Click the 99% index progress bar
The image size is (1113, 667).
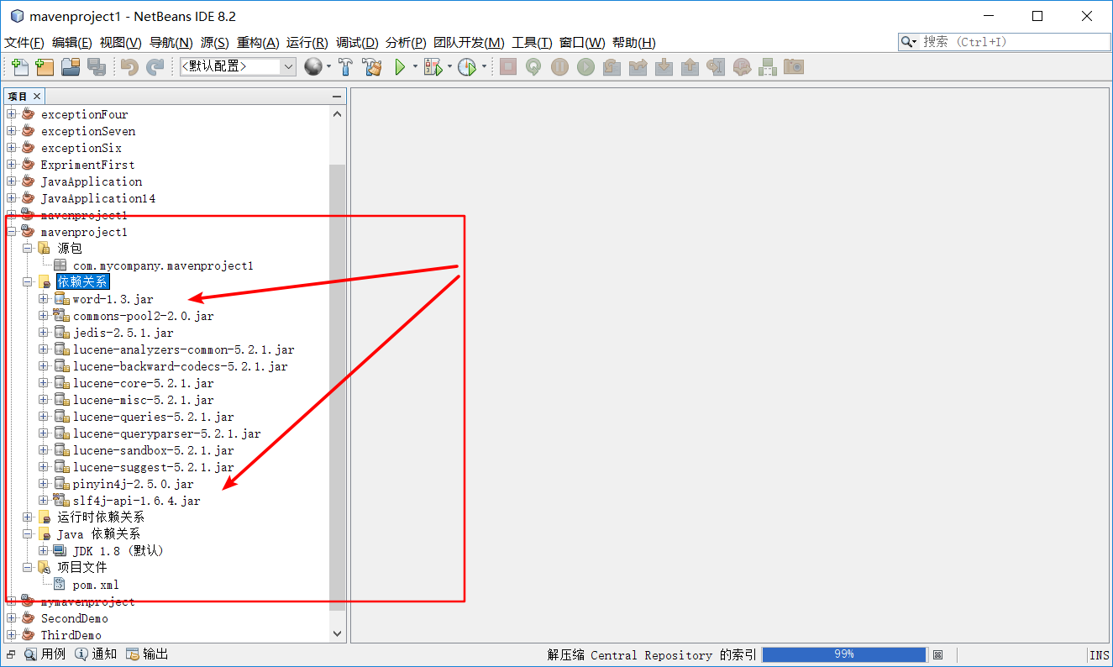point(844,654)
